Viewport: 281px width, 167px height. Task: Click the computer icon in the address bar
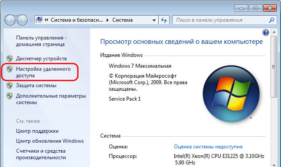[39, 20]
